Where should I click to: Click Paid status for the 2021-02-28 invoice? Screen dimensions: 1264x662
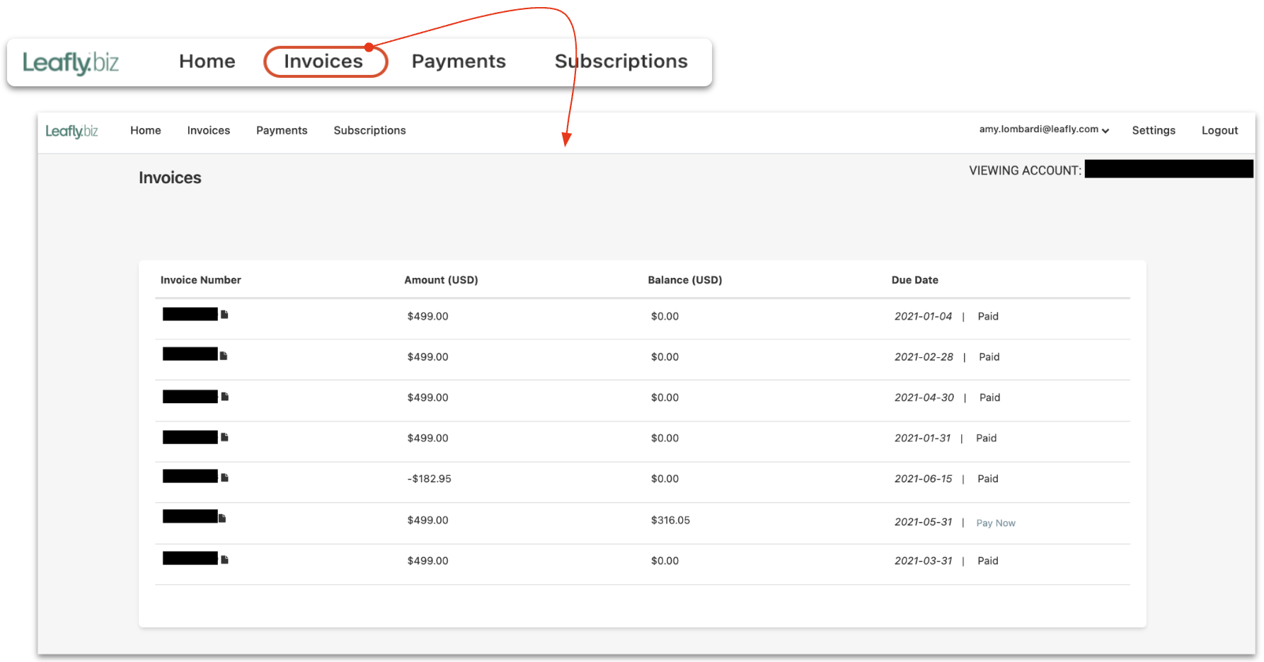989,356
